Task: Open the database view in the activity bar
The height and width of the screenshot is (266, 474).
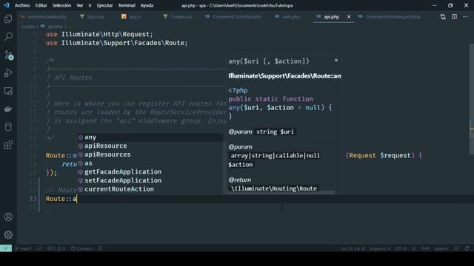Action: (8, 126)
